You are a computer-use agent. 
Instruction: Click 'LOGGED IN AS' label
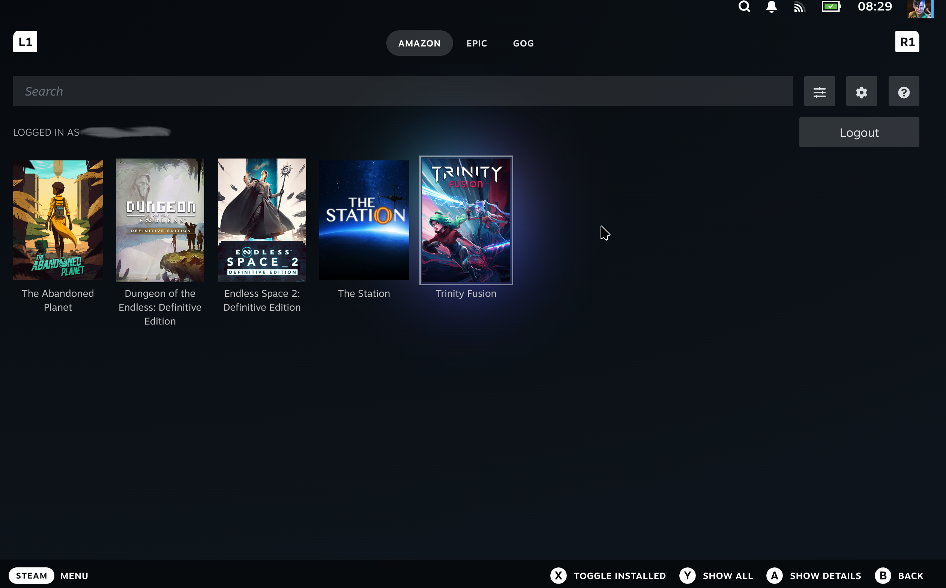pyautogui.click(x=46, y=133)
